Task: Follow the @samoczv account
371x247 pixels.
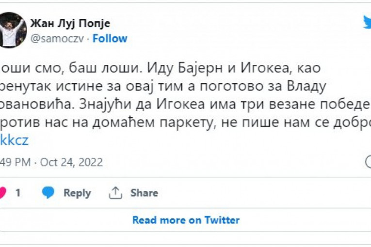Action: point(110,39)
